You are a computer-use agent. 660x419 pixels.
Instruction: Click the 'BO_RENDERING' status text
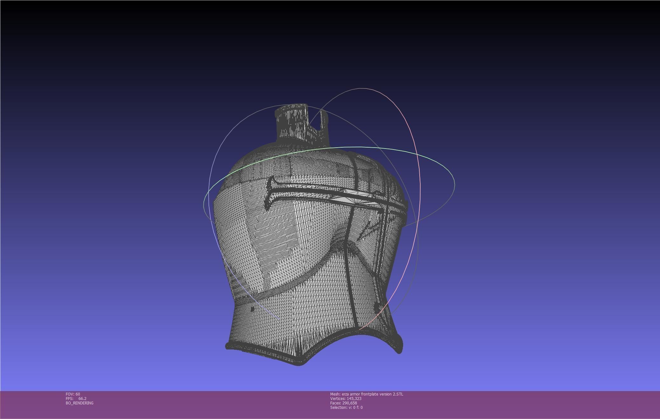[x=79, y=403]
